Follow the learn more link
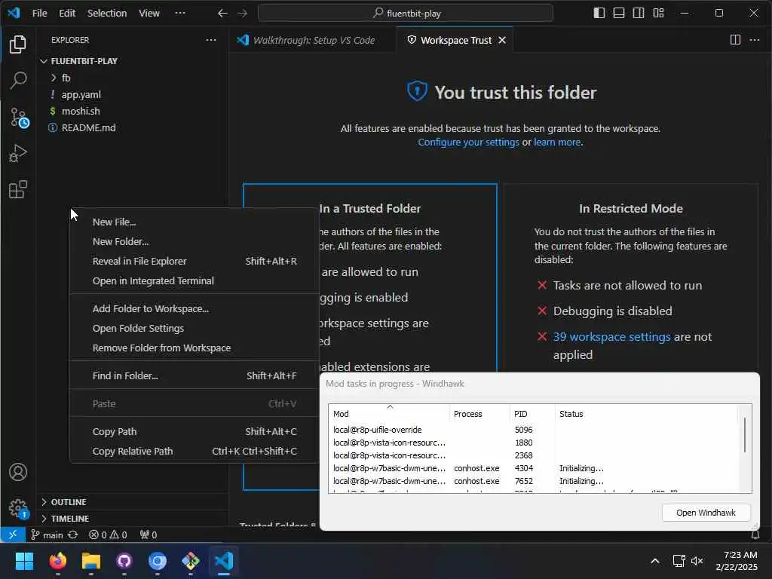This screenshot has width=772, height=579. 557,142
